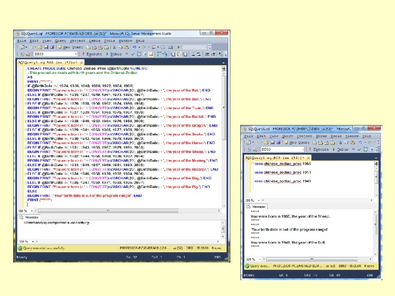Expand active files list arrow in left window

coord(223,62)
